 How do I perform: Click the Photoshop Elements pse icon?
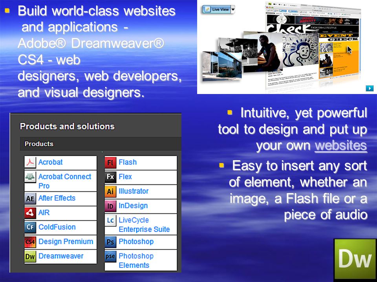pos(110,256)
